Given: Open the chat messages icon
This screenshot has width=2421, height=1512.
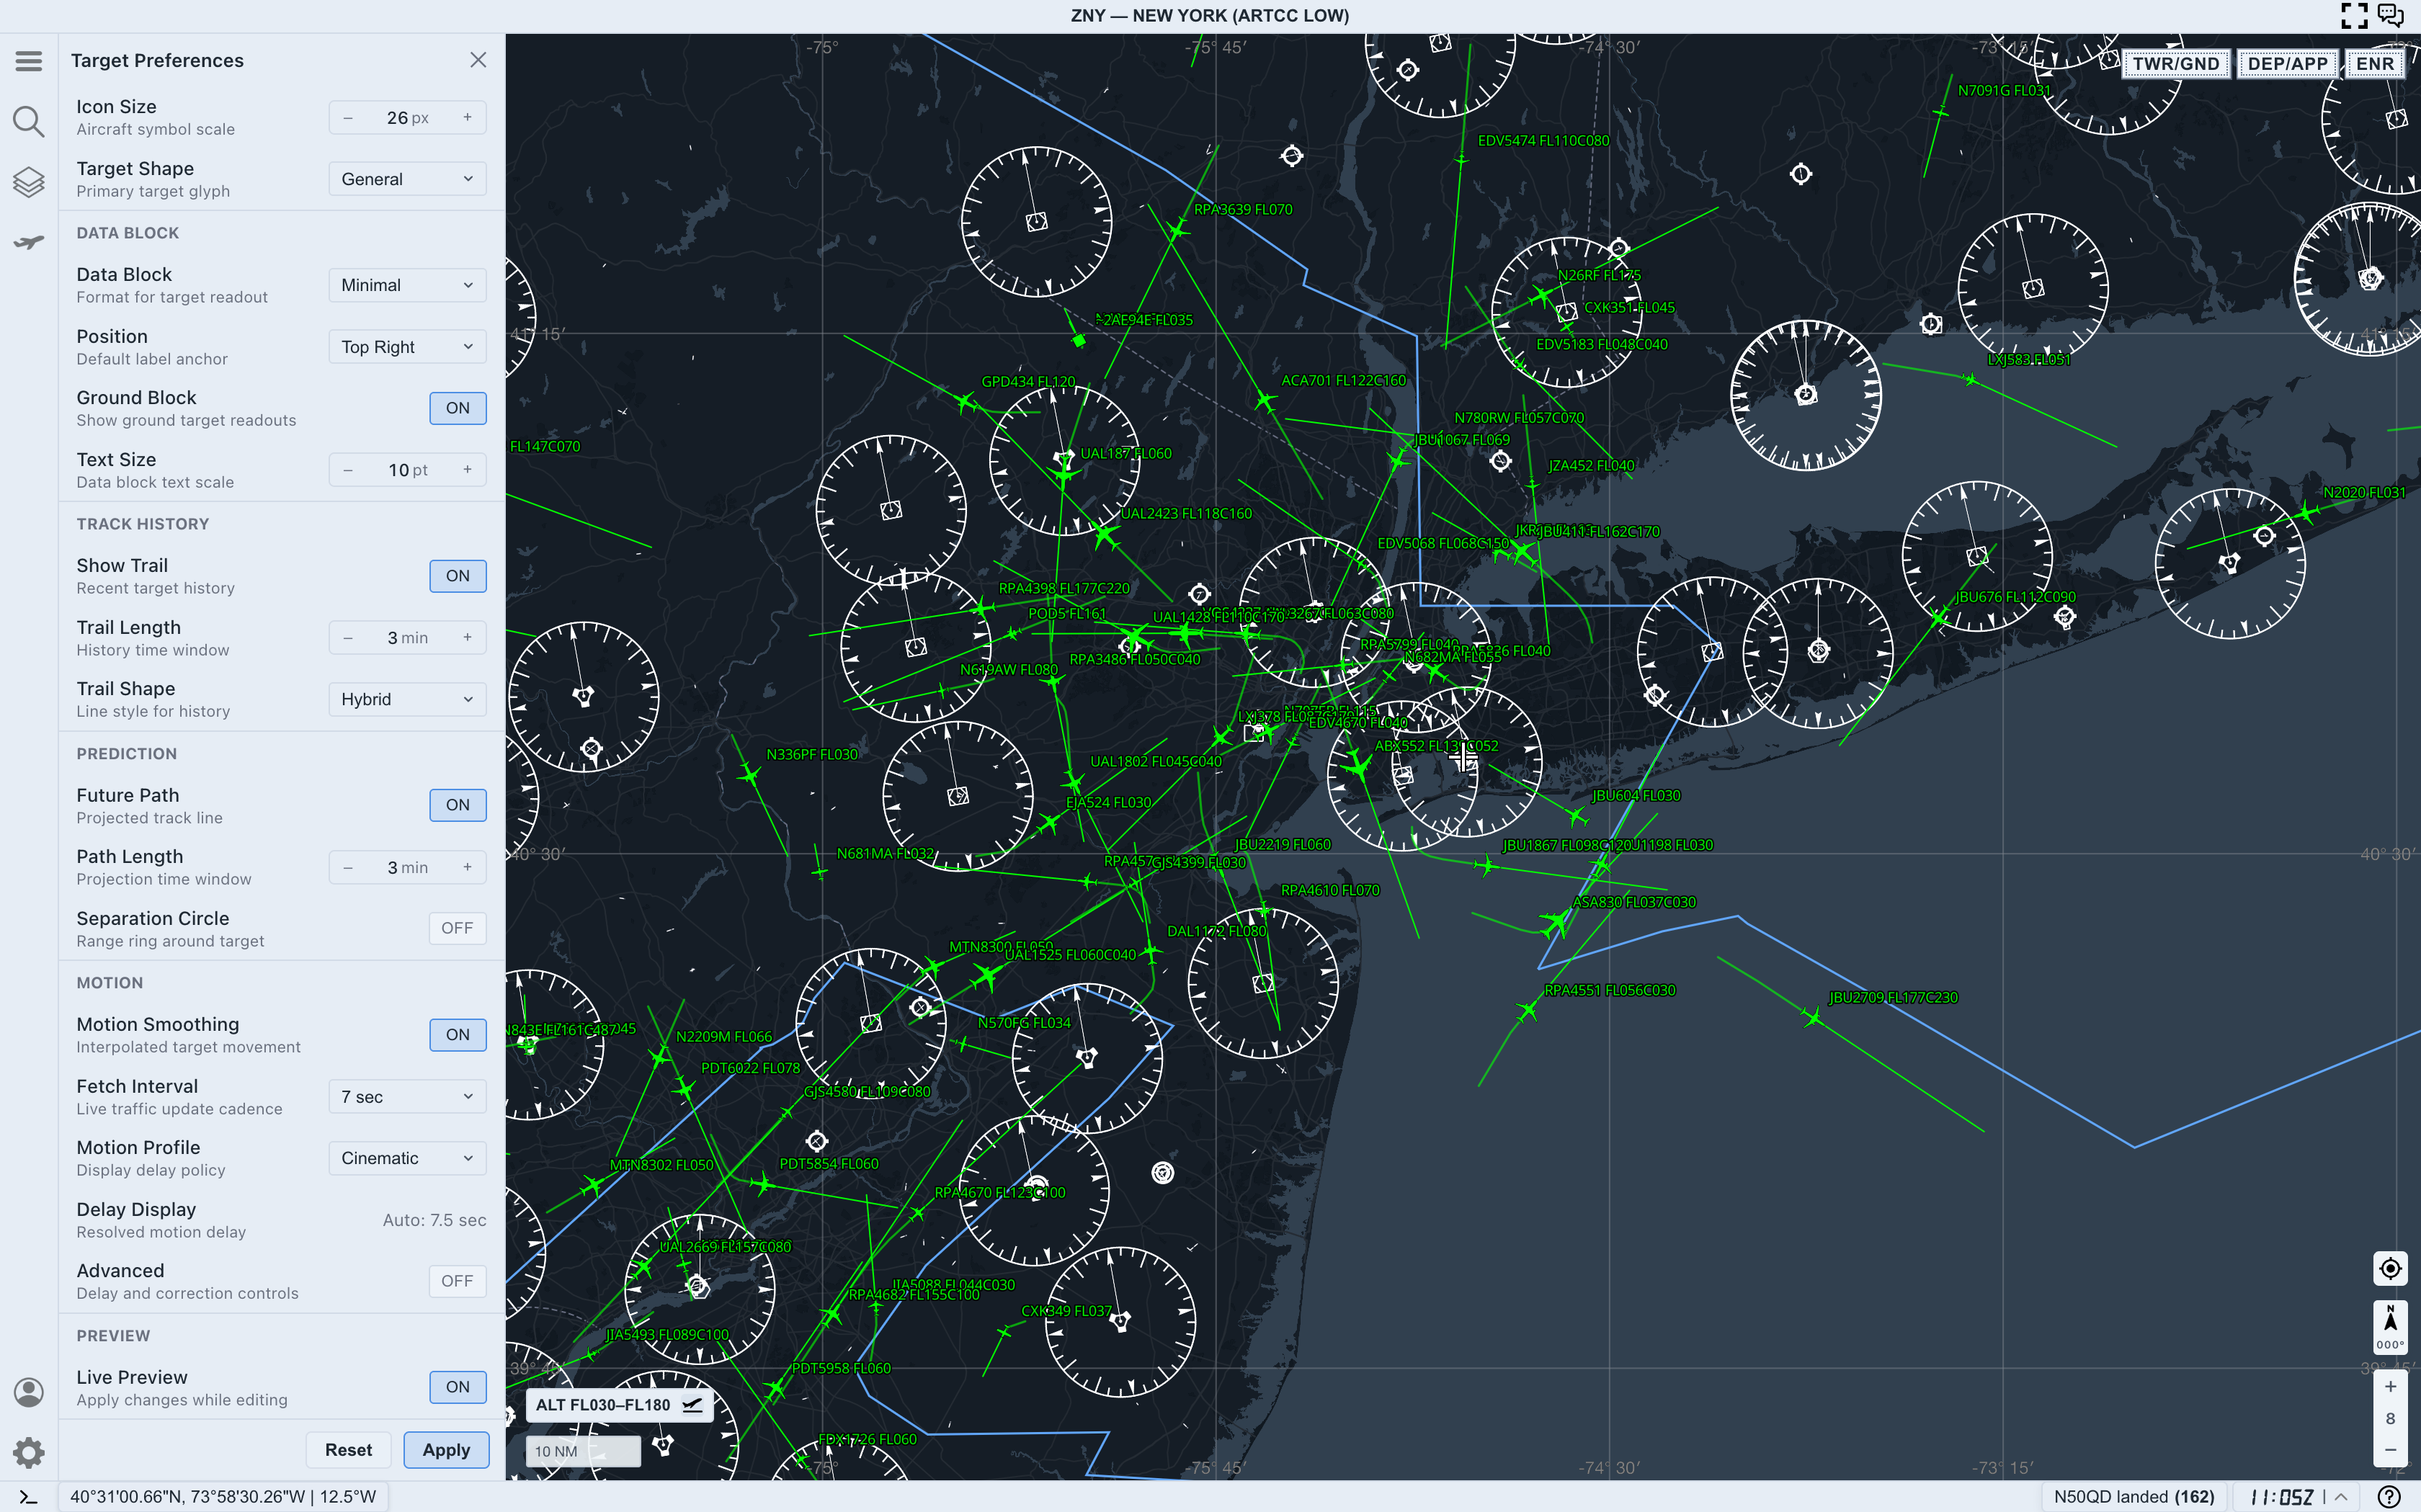Looking at the screenshot, I should 2390,15.
